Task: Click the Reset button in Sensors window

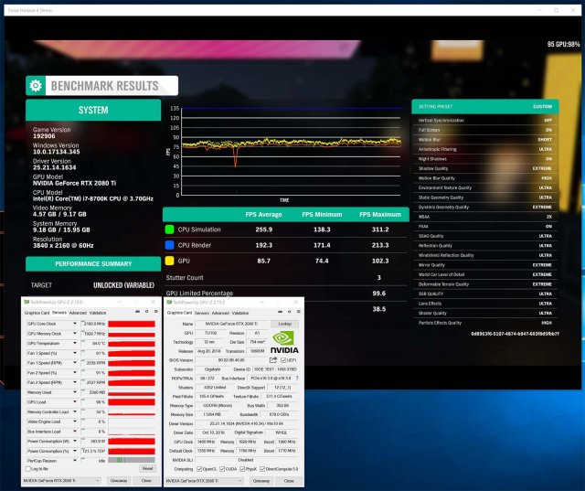Action: [x=148, y=468]
